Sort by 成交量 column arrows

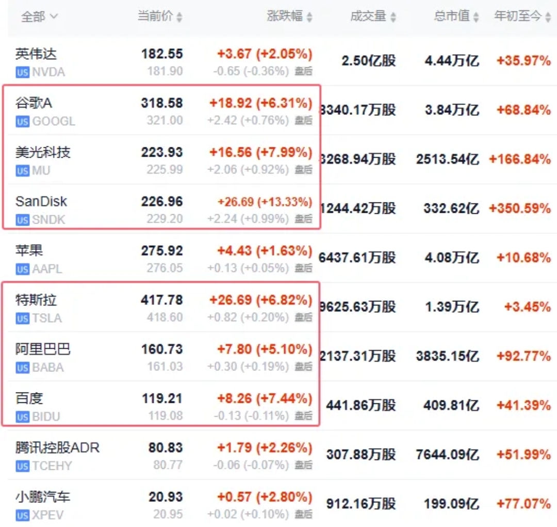coord(393,17)
